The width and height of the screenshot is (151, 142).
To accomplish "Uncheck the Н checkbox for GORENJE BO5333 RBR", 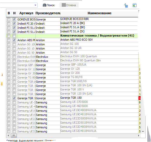I will pyautogui.click(x=14, y=19).
